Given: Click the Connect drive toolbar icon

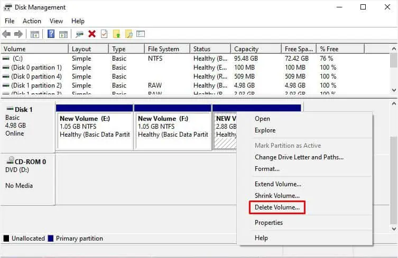Looking at the screenshot, I should [79, 34].
